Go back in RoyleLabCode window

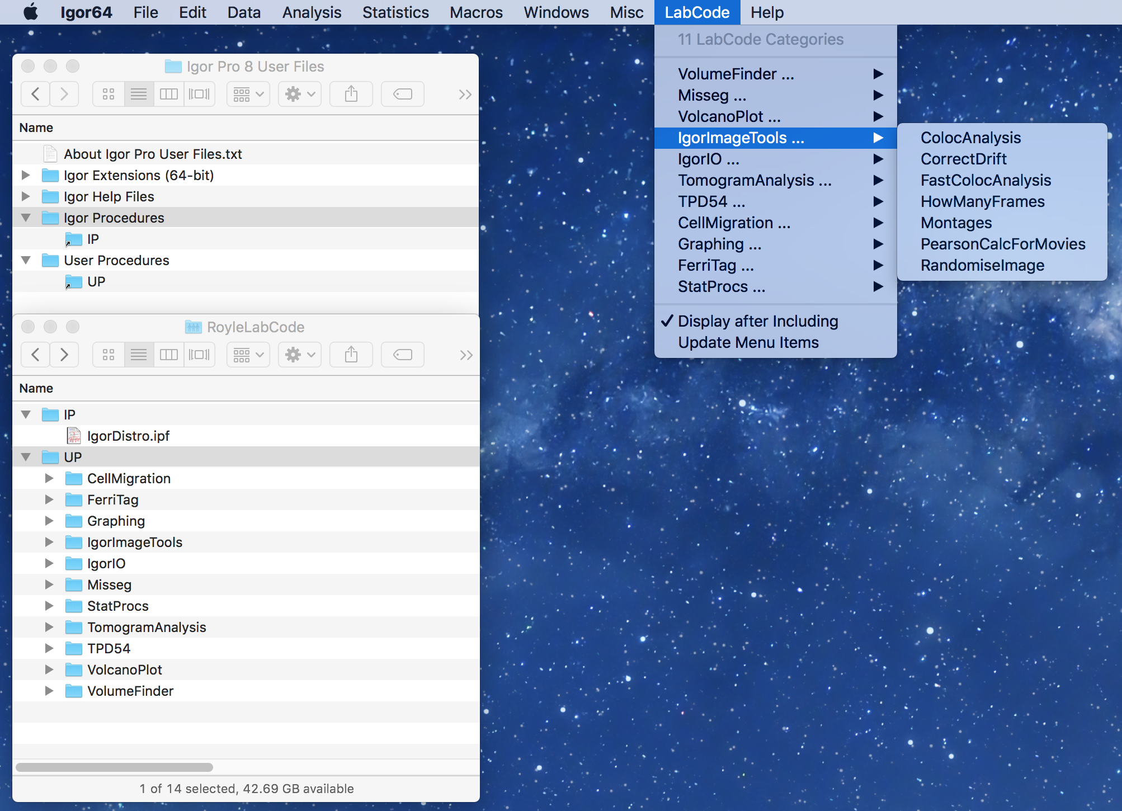[x=35, y=355]
